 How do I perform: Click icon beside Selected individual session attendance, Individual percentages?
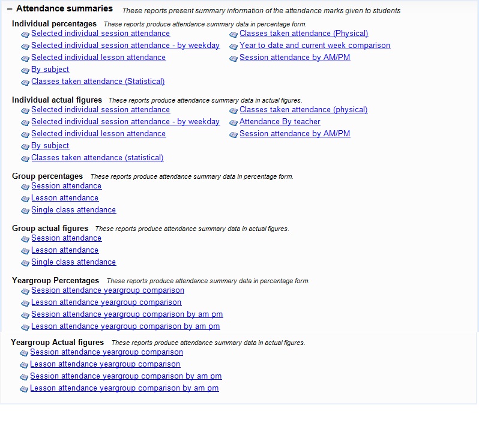[25, 34]
